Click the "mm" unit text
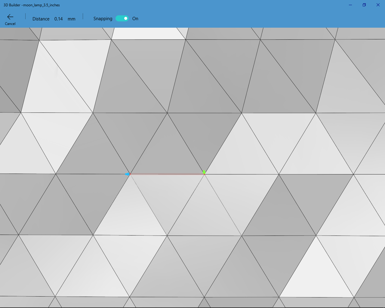The width and height of the screenshot is (385, 308). click(72, 19)
